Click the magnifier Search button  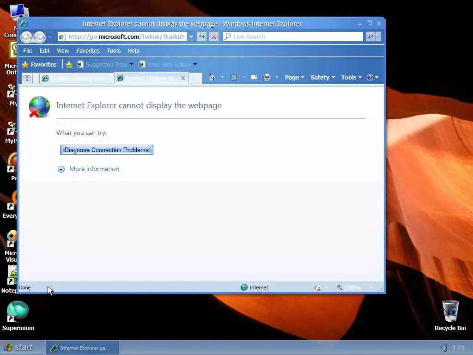pos(370,37)
